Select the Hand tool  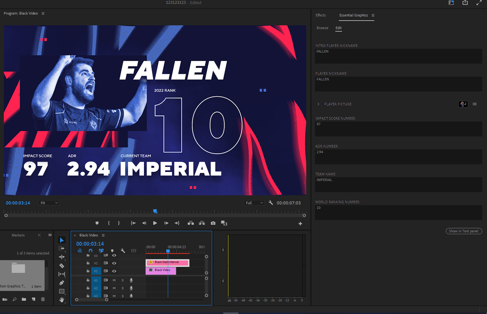62,299
